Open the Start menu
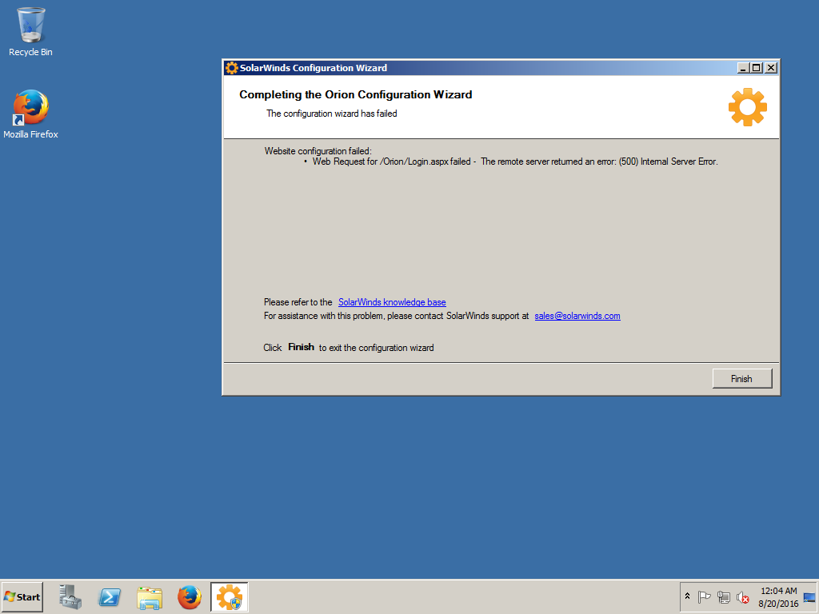Viewport: 819px width, 614px height. point(22,596)
